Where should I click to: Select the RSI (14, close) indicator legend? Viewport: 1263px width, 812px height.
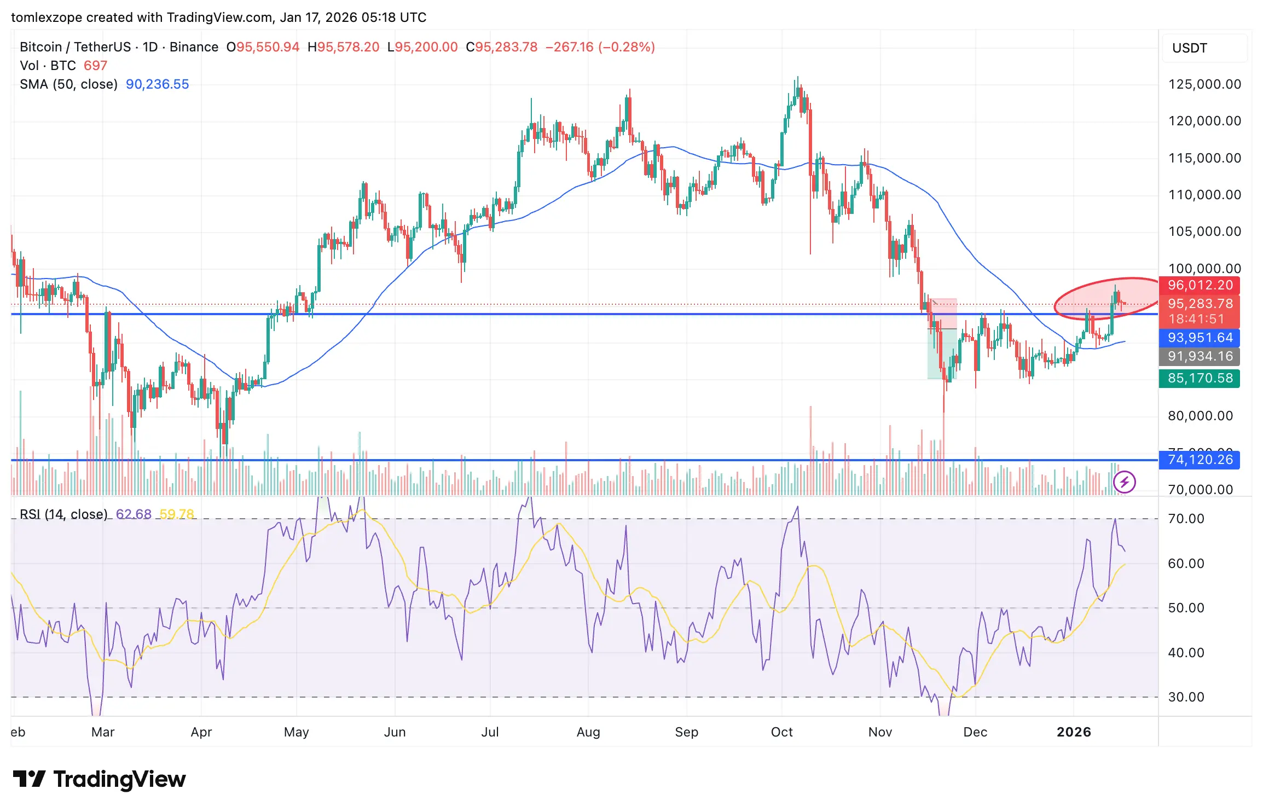coord(63,514)
